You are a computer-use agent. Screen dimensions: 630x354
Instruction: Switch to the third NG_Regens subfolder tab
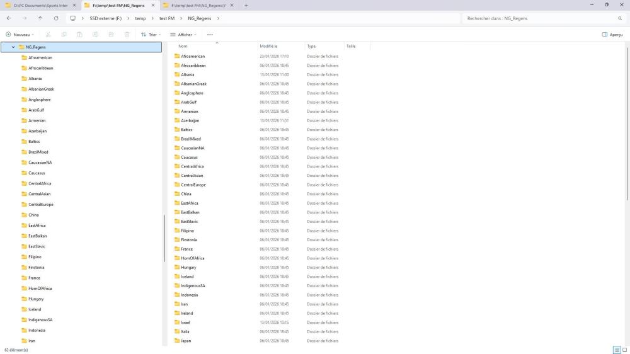click(x=198, y=6)
